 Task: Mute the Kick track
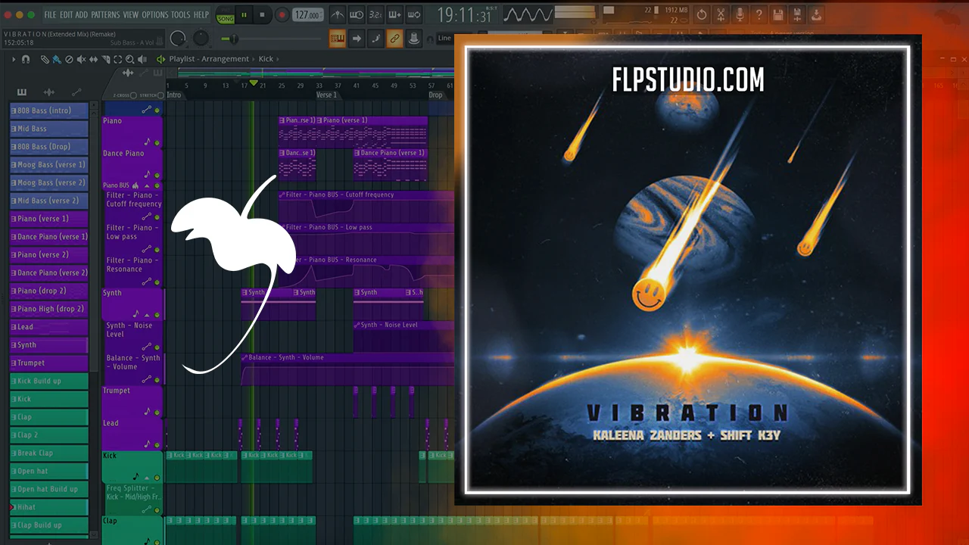(157, 478)
